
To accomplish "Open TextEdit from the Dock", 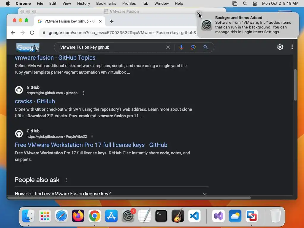I will [145, 216].
